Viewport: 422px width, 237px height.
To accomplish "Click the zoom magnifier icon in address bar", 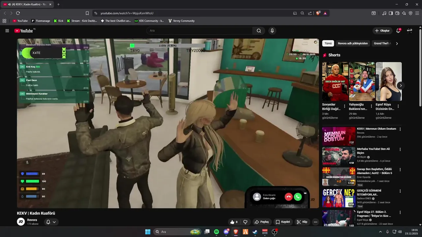I will pyautogui.click(x=302, y=13).
